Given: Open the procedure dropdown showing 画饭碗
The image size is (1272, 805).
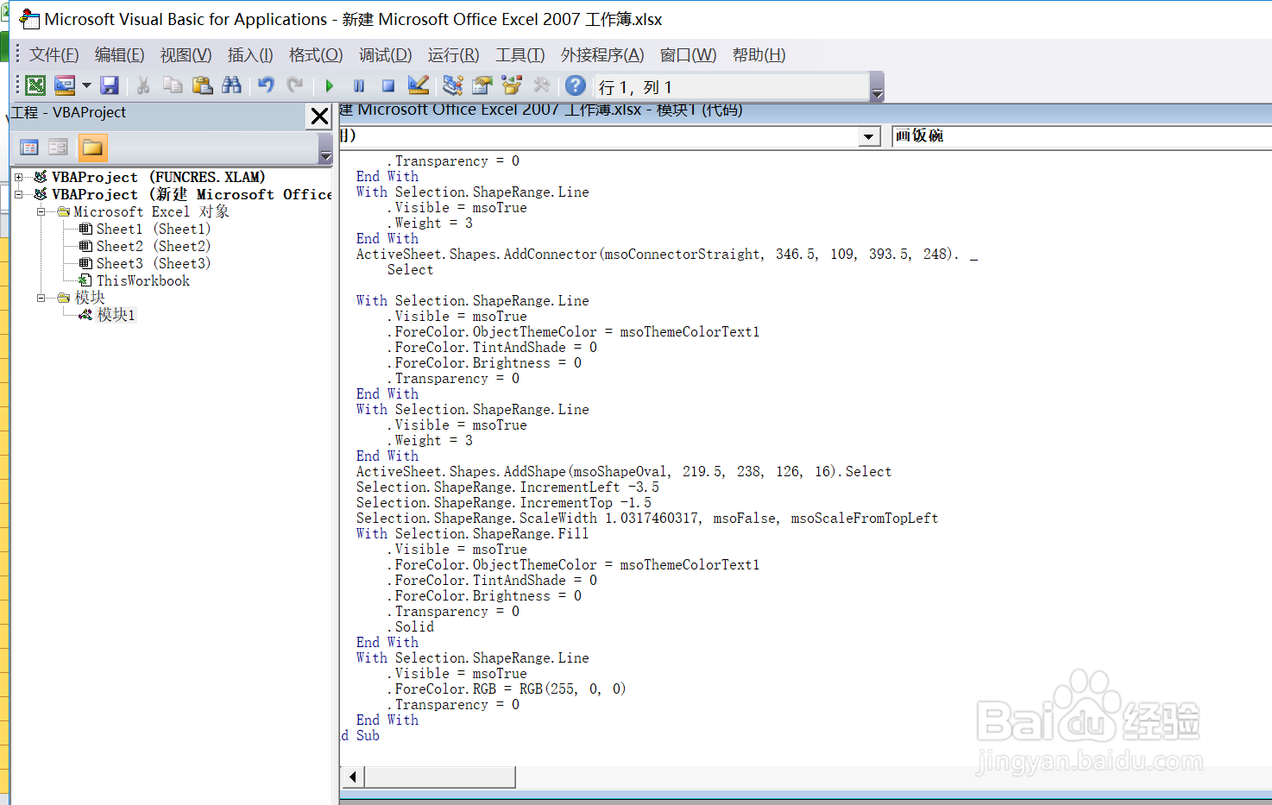Looking at the screenshot, I should click(1081, 136).
